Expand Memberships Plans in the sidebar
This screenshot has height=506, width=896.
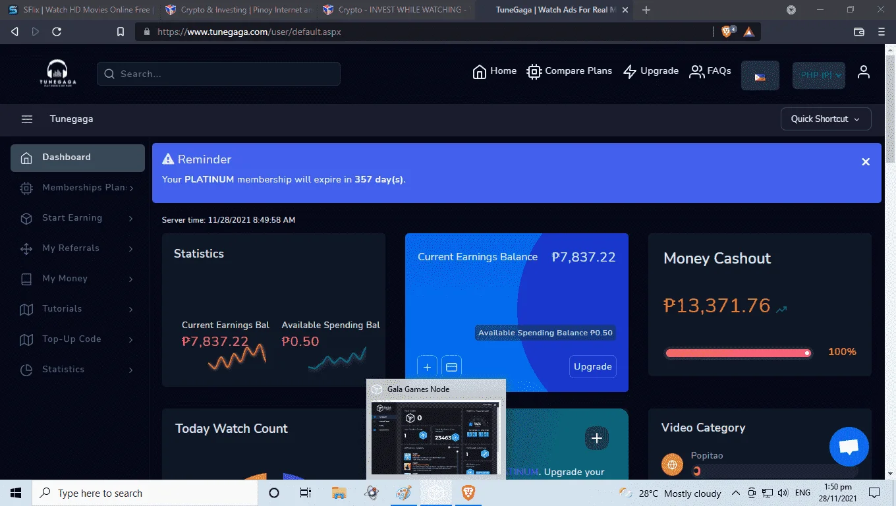pyautogui.click(x=78, y=188)
